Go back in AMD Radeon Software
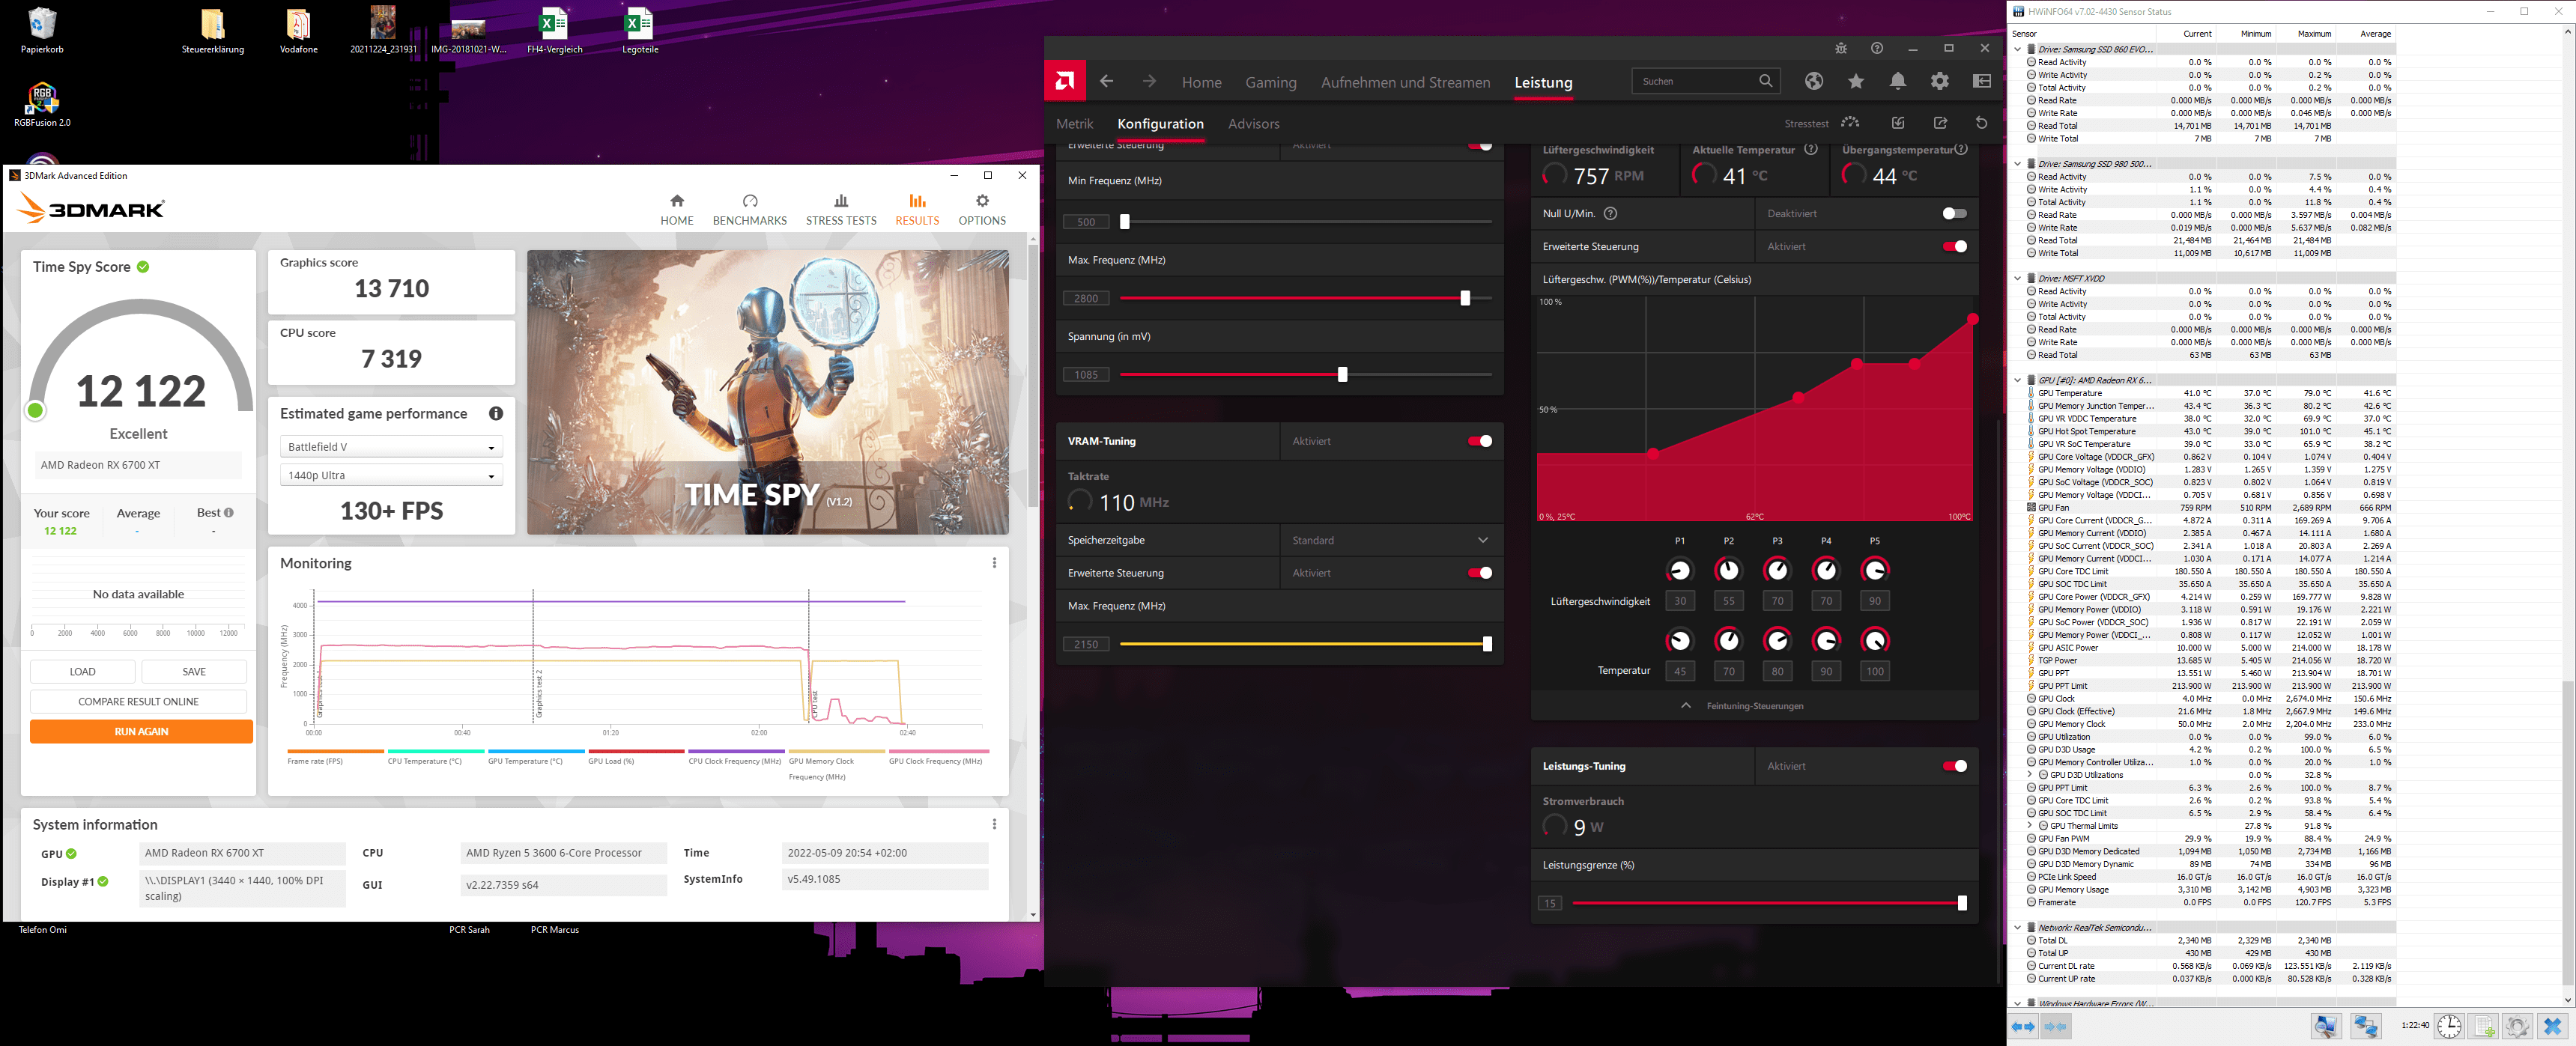2576x1046 pixels. 1107,82
